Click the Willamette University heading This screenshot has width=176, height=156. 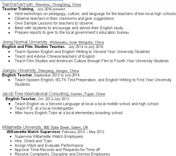point(22,127)
